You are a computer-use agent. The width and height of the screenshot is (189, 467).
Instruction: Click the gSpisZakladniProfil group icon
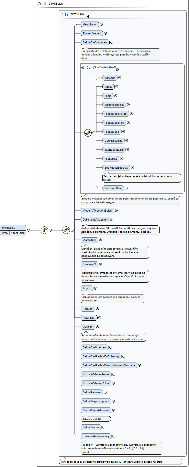tap(88, 67)
